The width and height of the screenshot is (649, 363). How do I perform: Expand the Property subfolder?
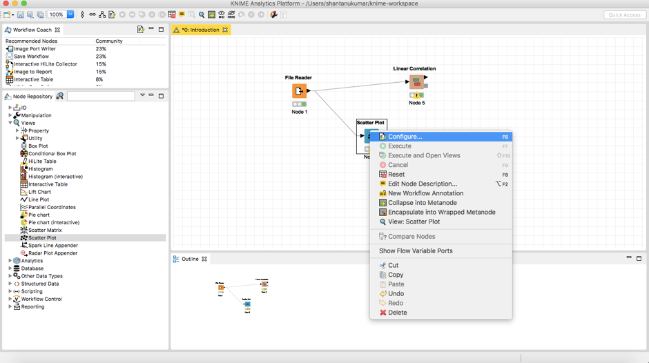point(17,130)
